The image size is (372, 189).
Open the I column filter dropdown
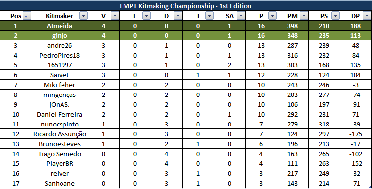click(x=209, y=16)
